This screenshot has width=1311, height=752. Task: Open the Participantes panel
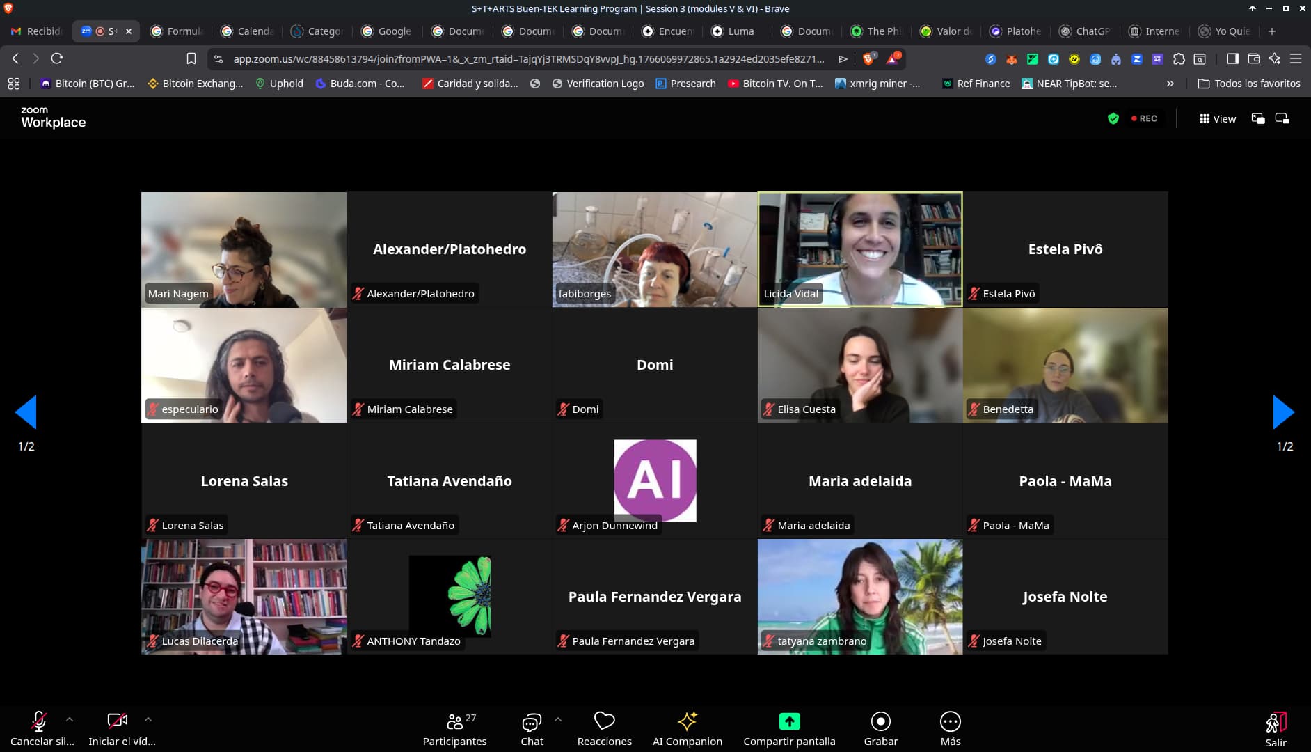pyautogui.click(x=455, y=728)
